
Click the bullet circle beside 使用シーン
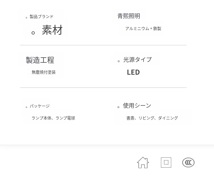coord(119,107)
